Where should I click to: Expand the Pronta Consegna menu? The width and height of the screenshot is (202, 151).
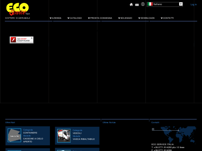pos(100,18)
